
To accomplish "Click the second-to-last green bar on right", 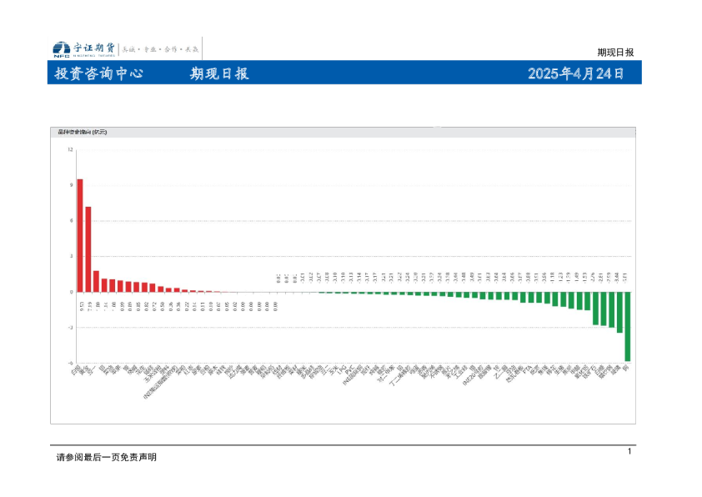I will [619, 312].
